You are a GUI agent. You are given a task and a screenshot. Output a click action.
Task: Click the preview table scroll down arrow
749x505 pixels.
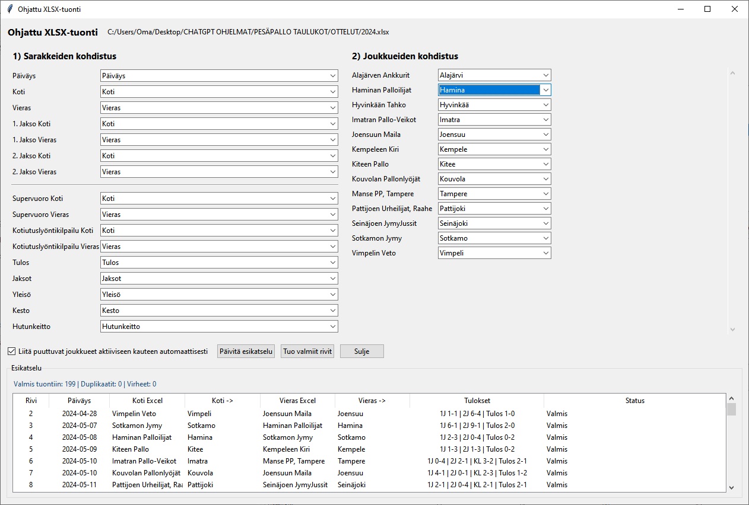[x=731, y=487]
